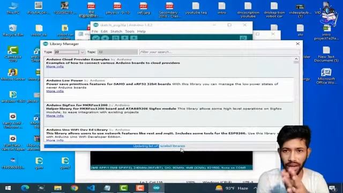Open gsm2 Arduino sketch icon on desktop

65,163
